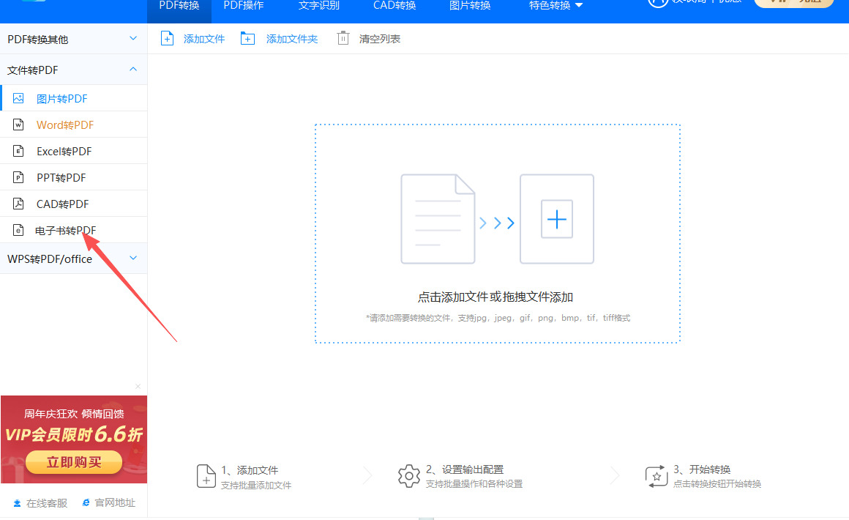Image resolution: width=849 pixels, height=520 pixels.
Task: Click the 立即购买 button
Action: (74, 462)
